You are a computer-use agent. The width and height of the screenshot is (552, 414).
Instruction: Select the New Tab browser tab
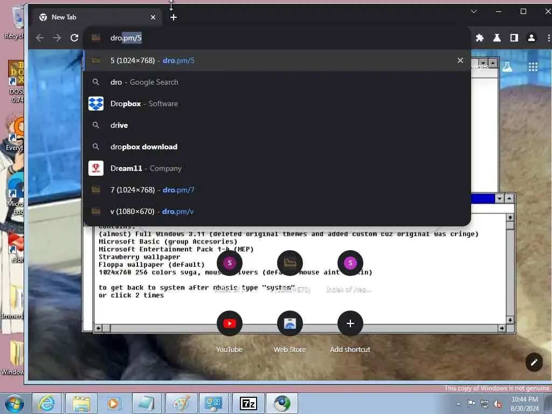point(97,17)
